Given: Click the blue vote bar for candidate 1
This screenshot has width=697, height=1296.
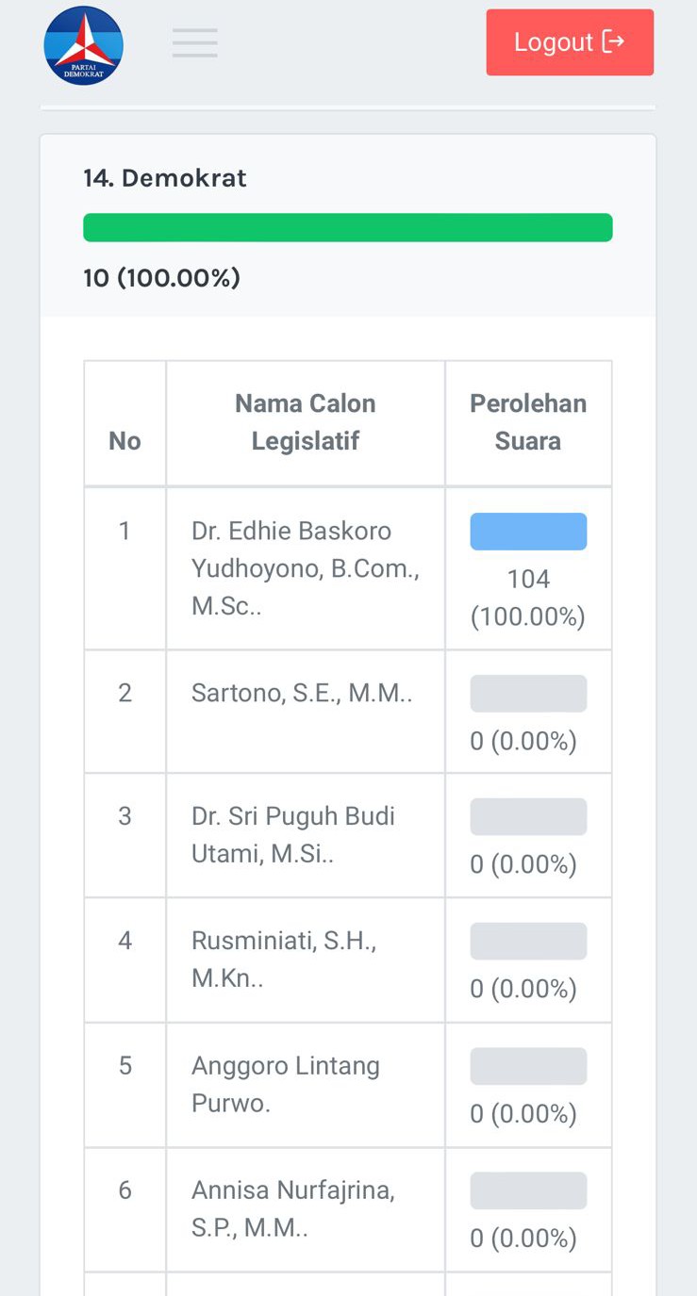Looking at the screenshot, I should click(528, 532).
